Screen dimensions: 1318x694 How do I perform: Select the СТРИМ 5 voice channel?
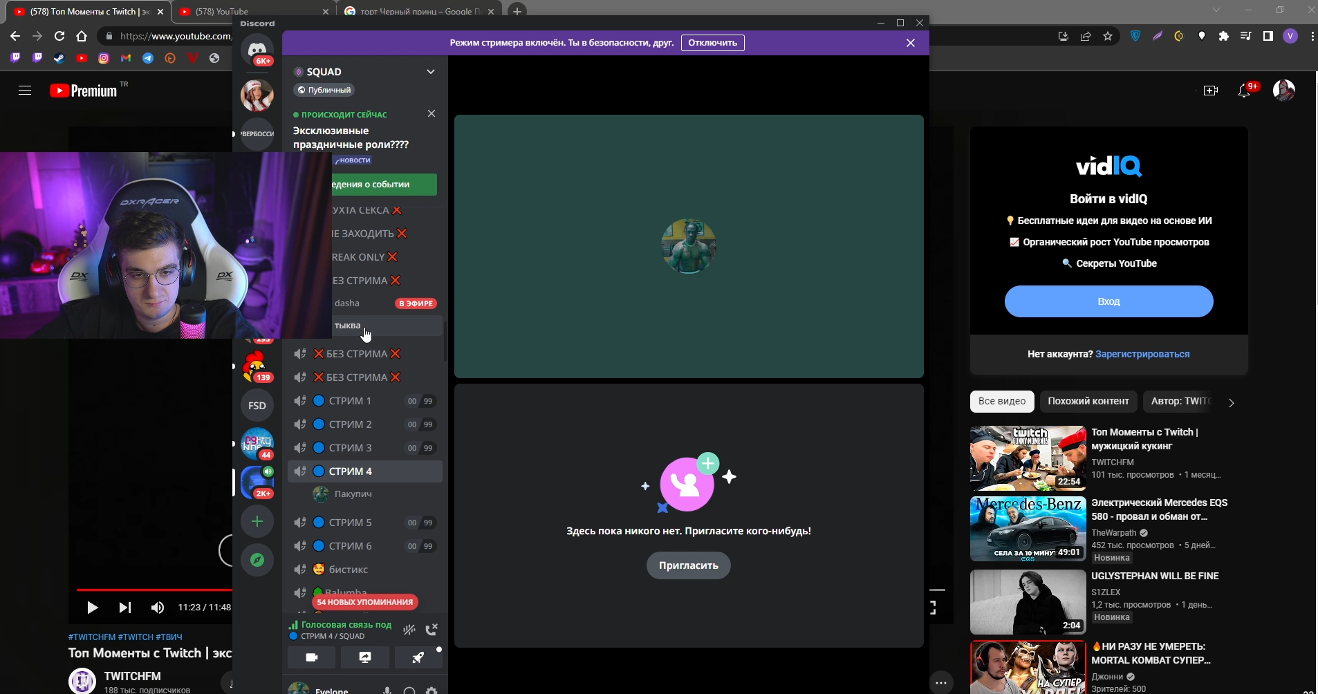[350, 523]
